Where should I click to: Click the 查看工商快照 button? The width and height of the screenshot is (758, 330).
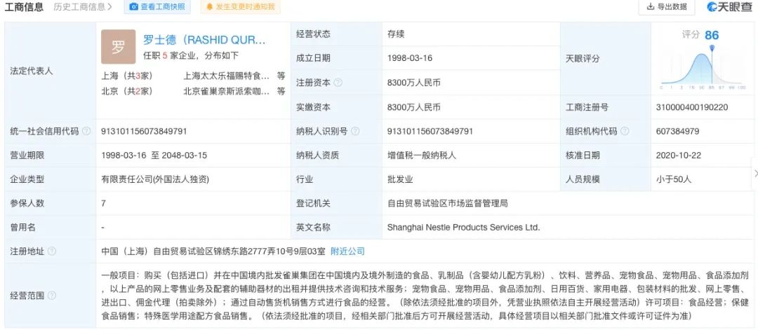click(x=159, y=7)
